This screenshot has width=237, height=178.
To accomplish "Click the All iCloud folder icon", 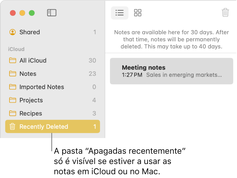I will point(12,60).
